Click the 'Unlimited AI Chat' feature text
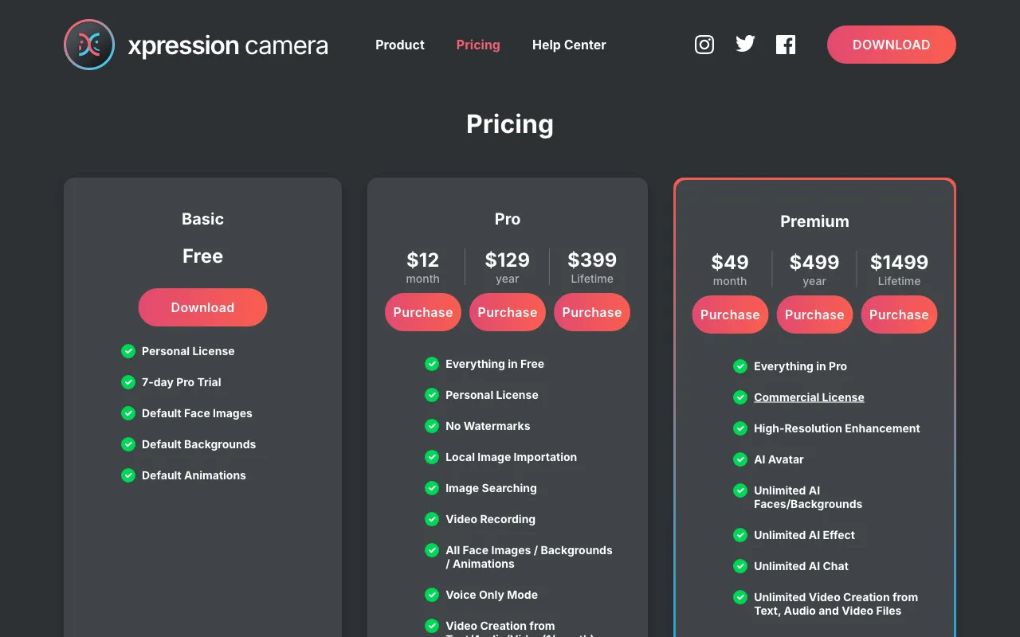1020x637 pixels. [801, 566]
